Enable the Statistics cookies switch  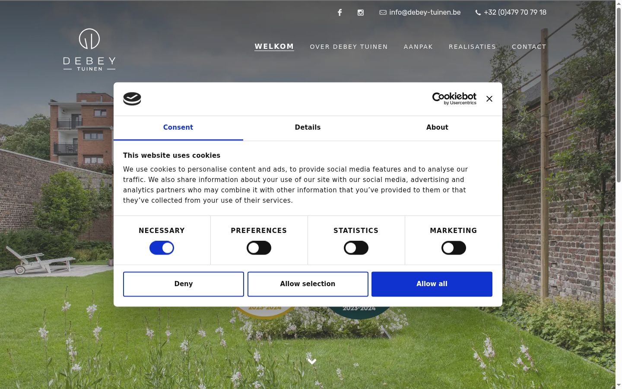coord(356,248)
